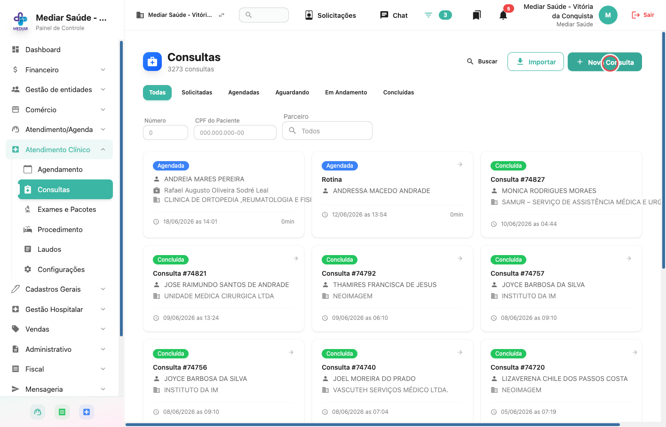Click patient THAMIRES FRANCISCA DE JESUS
The height and width of the screenshot is (427, 666).
[385, 285]
